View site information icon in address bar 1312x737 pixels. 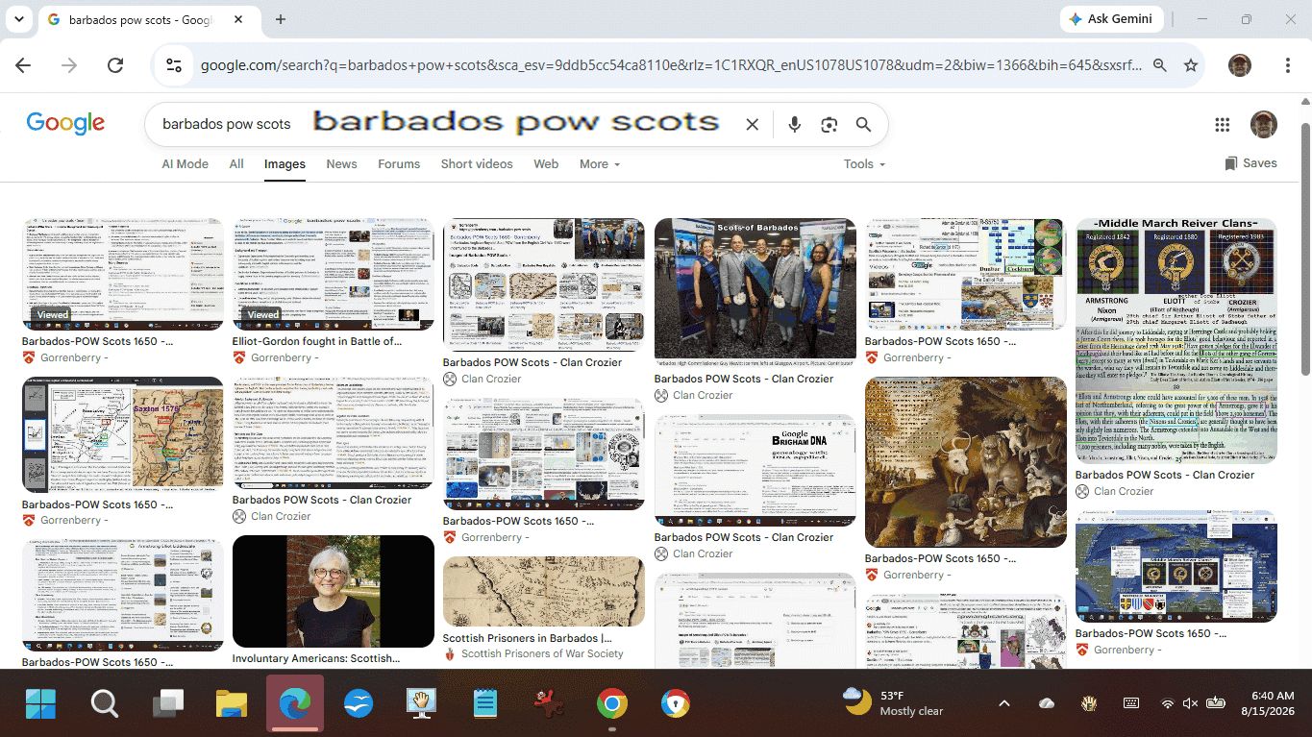(174, 65)
